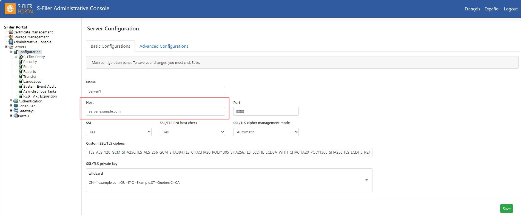Collapse the Server1 tree node

pos(6,47)
